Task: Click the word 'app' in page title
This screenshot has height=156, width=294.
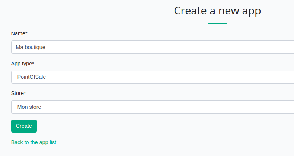Action: (x=250, y=11)
